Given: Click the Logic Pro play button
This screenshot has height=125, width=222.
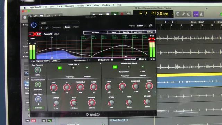Looking at the screenshot, I should [x=115, y=14].
